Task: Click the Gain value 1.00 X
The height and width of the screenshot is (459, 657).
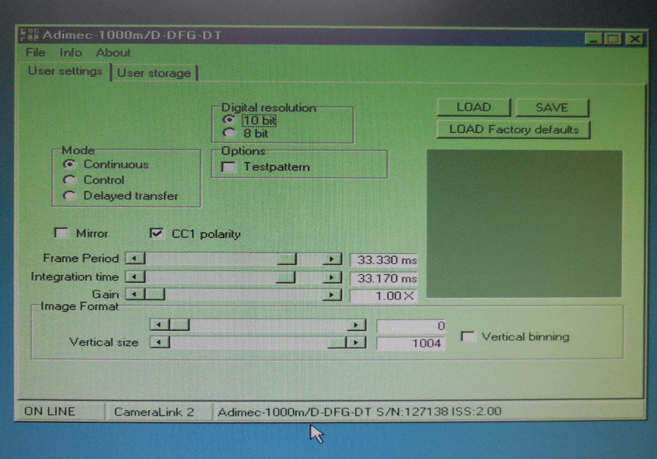Action: pyautogui.click(x=384, y=296)
